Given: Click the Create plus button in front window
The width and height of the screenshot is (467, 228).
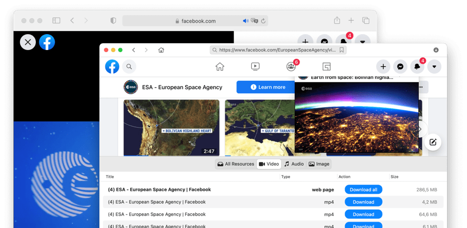Looking at the screenshot, I should coord(384,66).
